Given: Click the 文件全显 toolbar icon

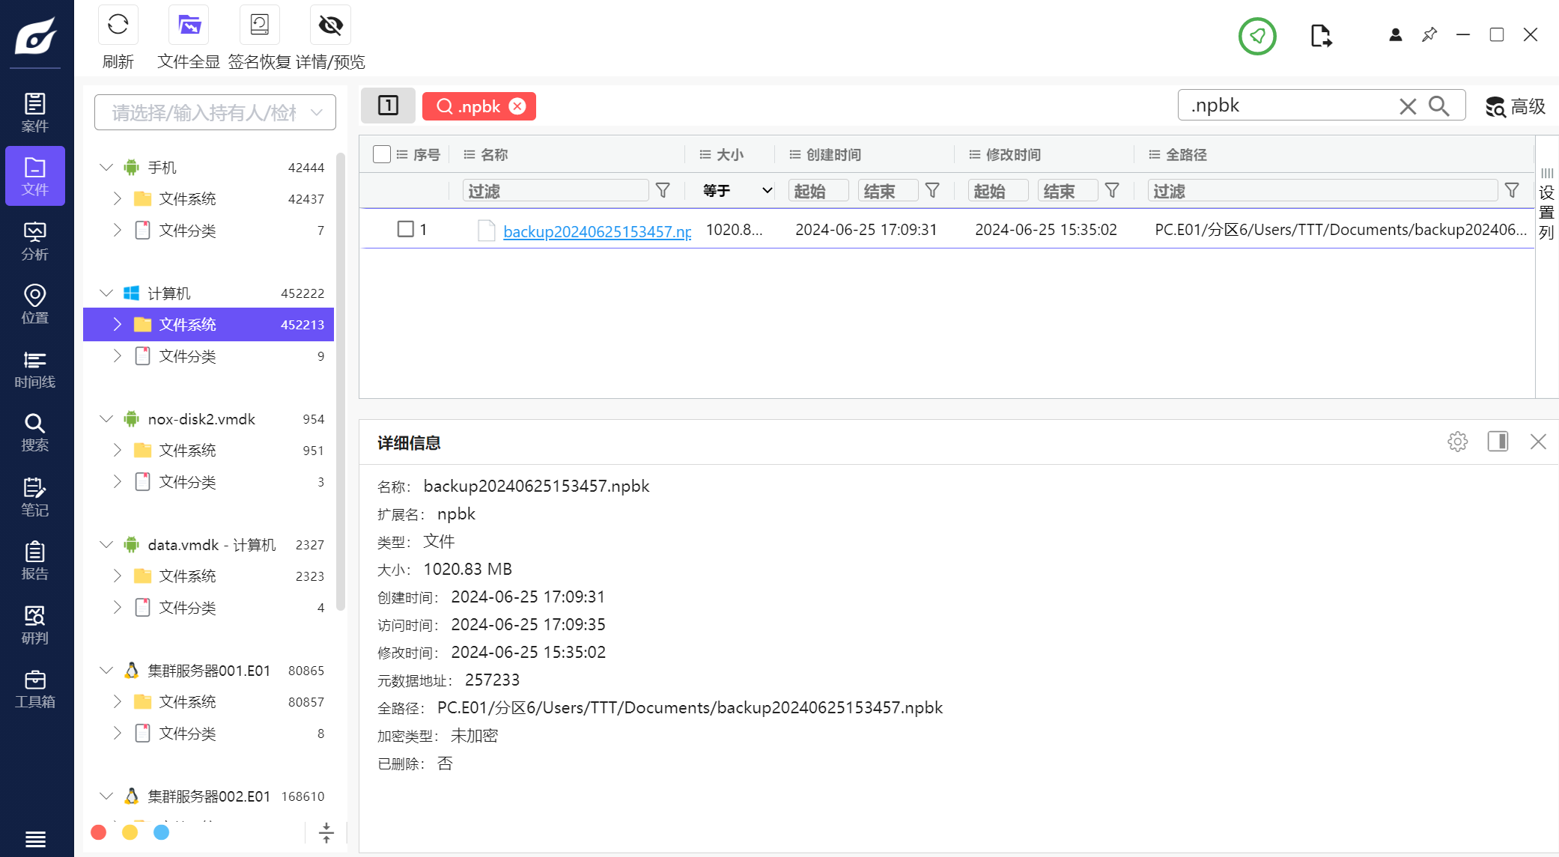Looking at the screenshot, I should (x=189, y=25).
